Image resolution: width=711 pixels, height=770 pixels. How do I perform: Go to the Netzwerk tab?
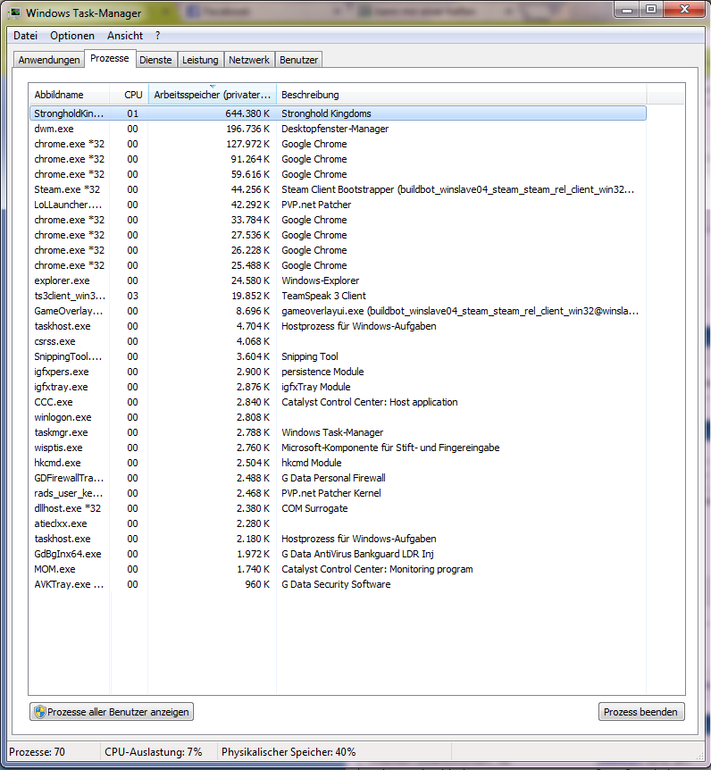pos(249,60)
